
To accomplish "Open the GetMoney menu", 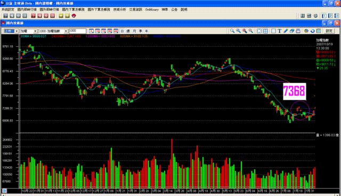I will pyautogui.click(x=152, y=10).
